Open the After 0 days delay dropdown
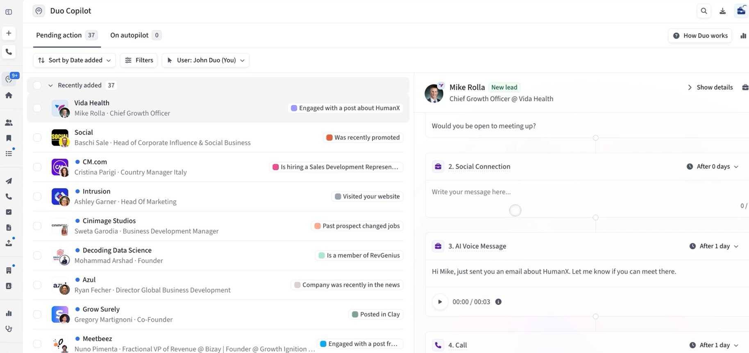The image size is (749, 353). pos(713,166)
